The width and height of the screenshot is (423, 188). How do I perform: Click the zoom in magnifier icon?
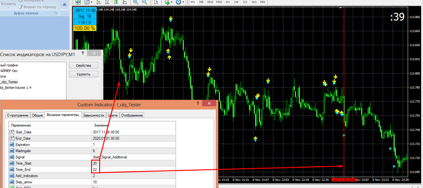[135, 2]
